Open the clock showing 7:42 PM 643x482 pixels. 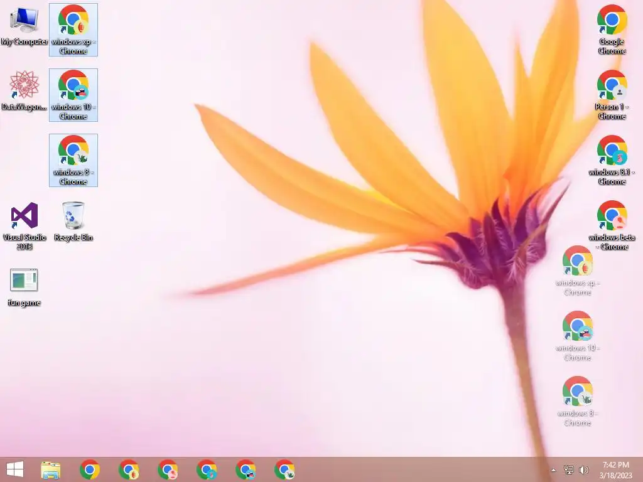pos(615,469)
